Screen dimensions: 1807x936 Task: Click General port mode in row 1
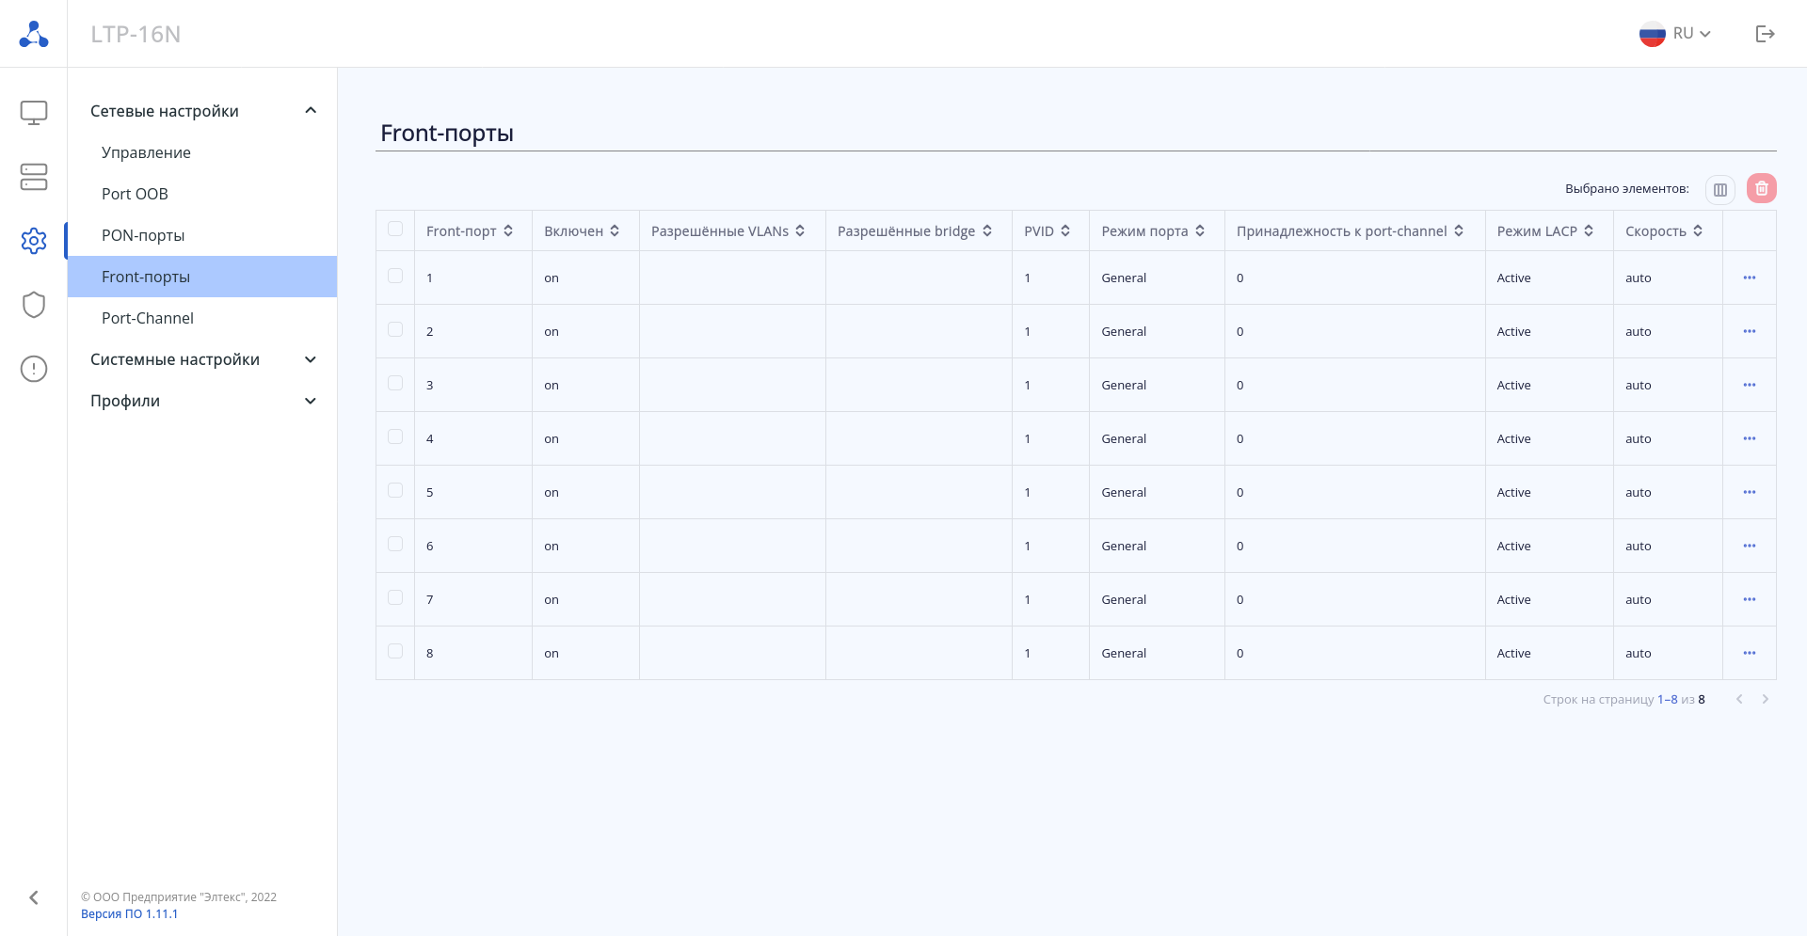(1124, 278)
